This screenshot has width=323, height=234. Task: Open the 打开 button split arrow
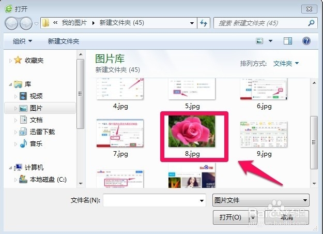[253, 218]
